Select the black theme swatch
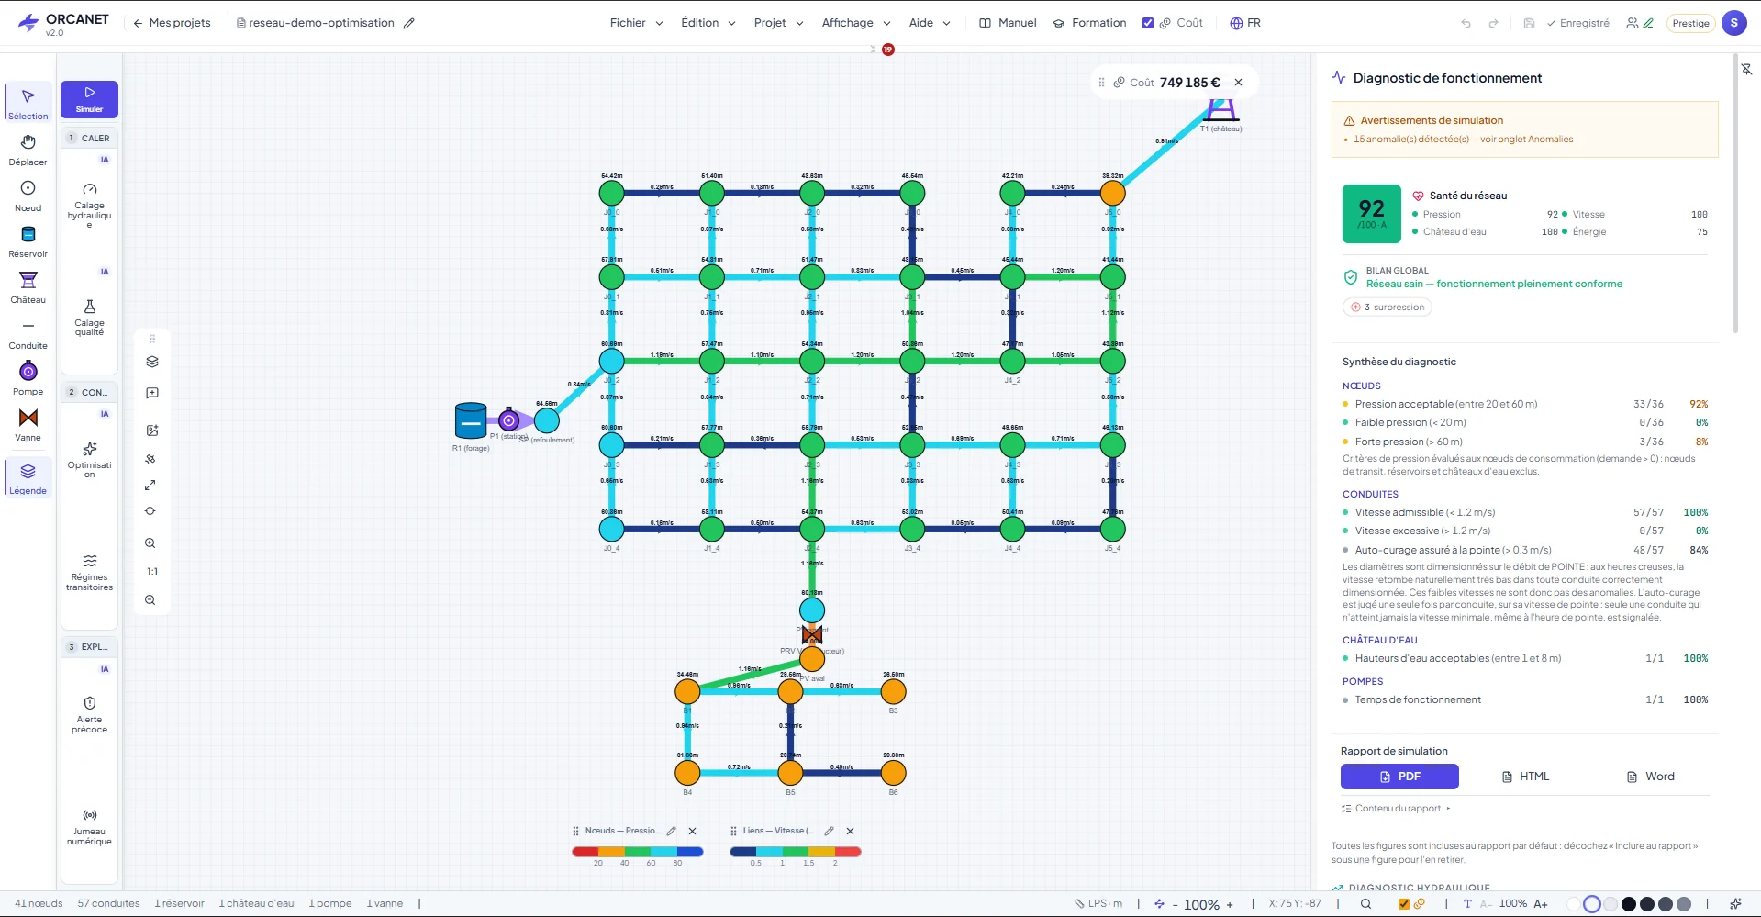 click(1629, 904)
